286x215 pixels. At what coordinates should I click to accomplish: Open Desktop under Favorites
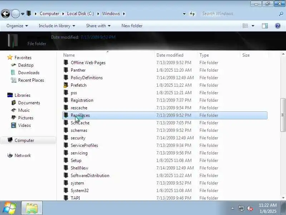tap(26, 65)
